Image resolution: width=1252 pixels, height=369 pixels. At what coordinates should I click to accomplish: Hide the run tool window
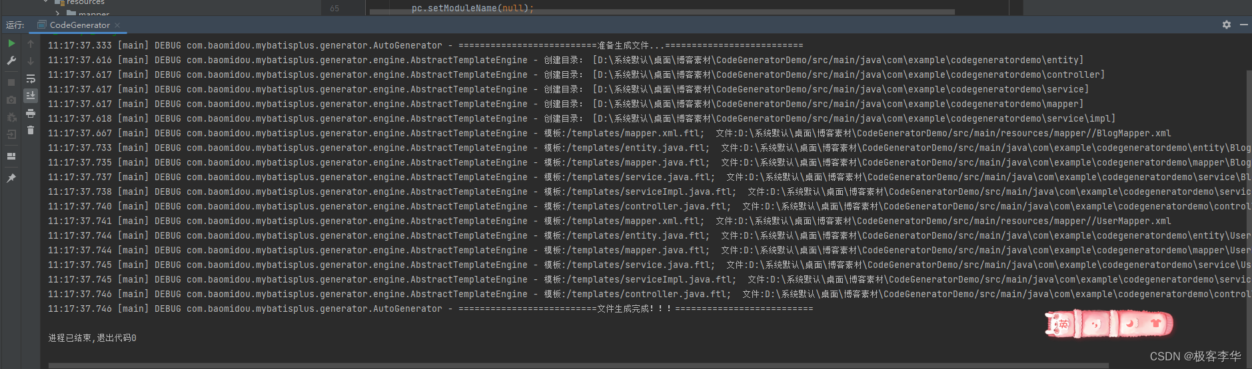pyautogui.click(x=1244, y=25)
